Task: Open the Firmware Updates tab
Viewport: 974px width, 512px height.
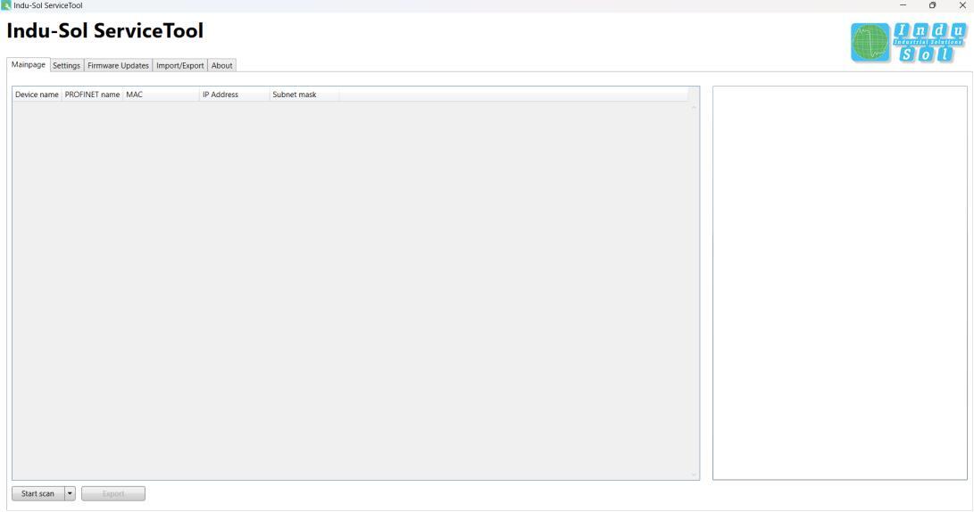Action: point(118,65)
